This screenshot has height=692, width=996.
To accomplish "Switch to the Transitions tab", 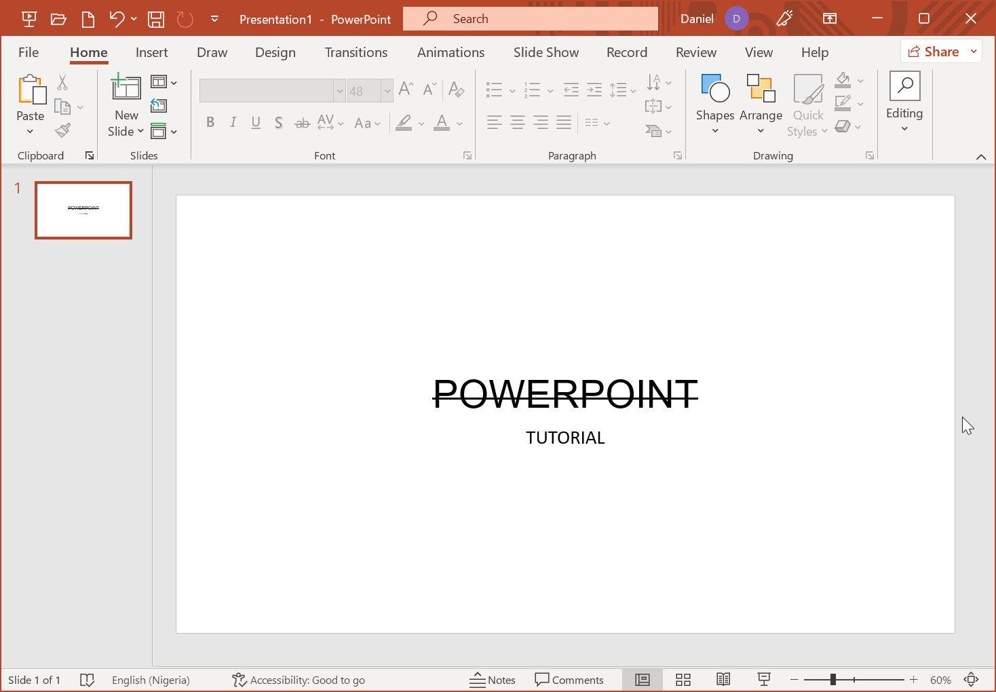I will tap(356, 52).
